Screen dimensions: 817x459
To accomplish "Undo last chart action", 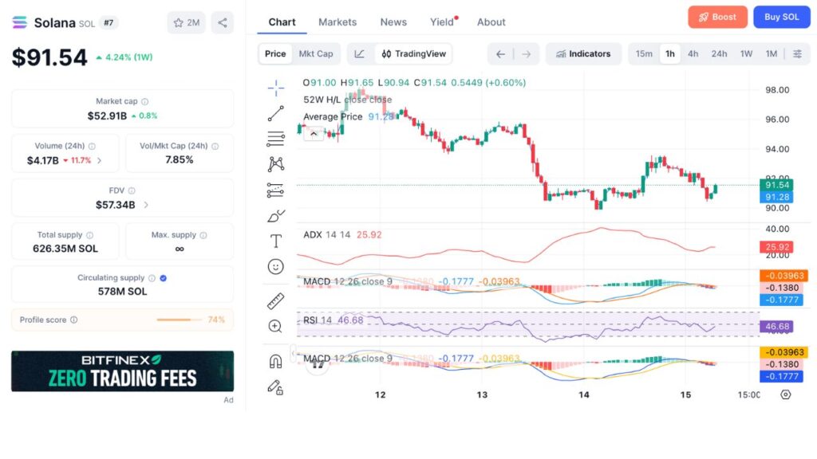I will point(500,54).
